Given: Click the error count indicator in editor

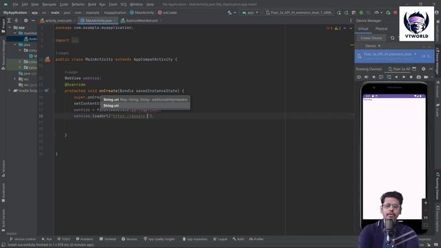Looking at the screenshot, I should point(329,28).
